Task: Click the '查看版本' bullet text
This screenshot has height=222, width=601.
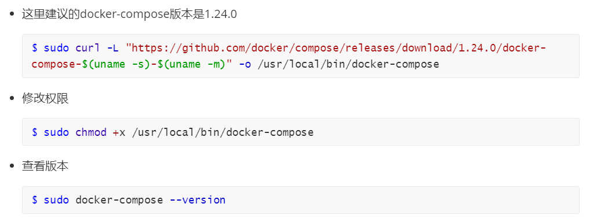Action: pos(45,166)
